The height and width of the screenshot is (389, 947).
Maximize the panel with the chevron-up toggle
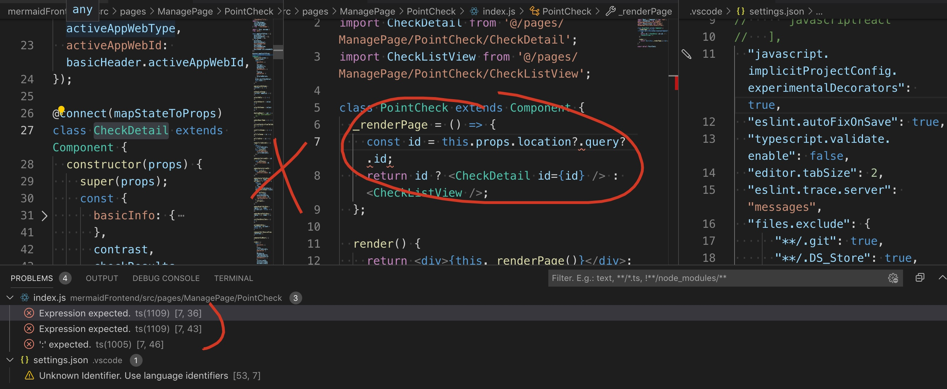(940, 278)
